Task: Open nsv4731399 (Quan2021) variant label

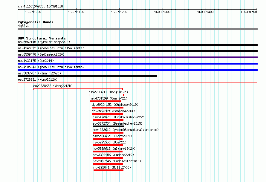Action: 108,98
